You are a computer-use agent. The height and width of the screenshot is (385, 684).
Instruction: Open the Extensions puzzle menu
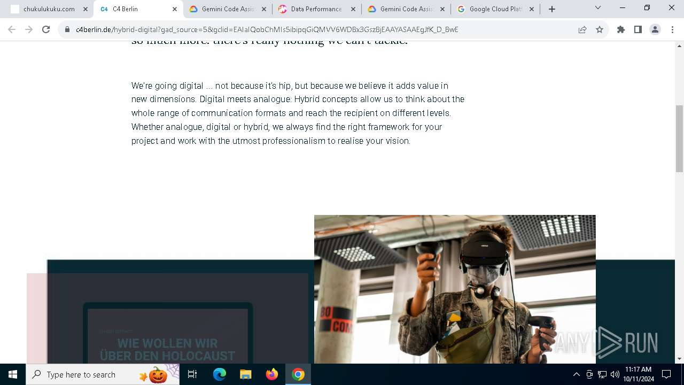point(621,29)
